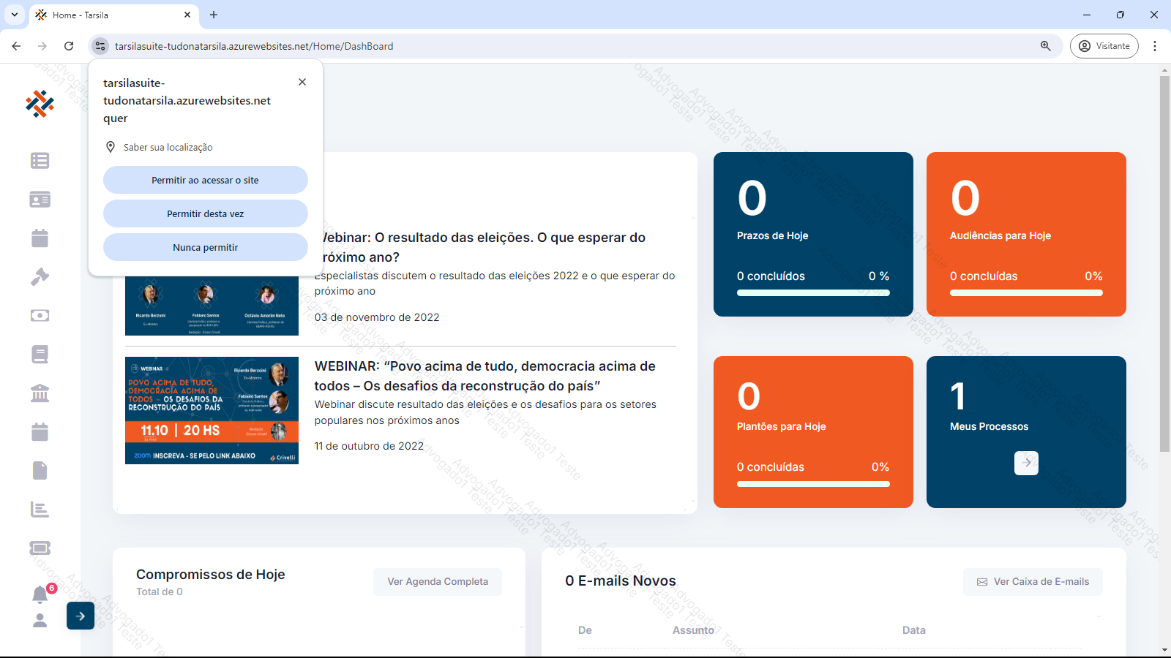Open the Povo acima de tudo webinar thumbnail
The height and width of the screenshot is (658, 1171).
click(x=212, y=410)
